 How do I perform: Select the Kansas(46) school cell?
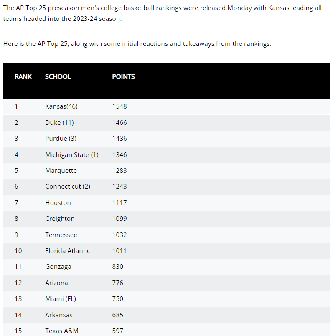click(61, 106)
